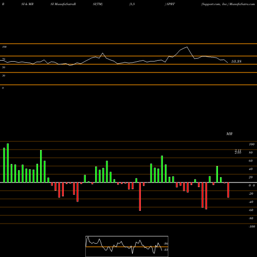Click the 60 label on the MR axis
This screenshot has height=257, width=257.
[250, 161]
